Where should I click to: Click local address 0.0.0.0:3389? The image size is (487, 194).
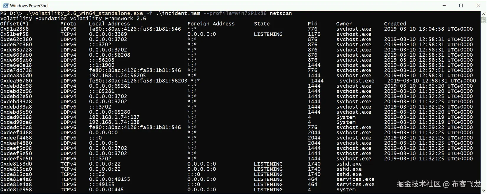(x=108, y=34)
